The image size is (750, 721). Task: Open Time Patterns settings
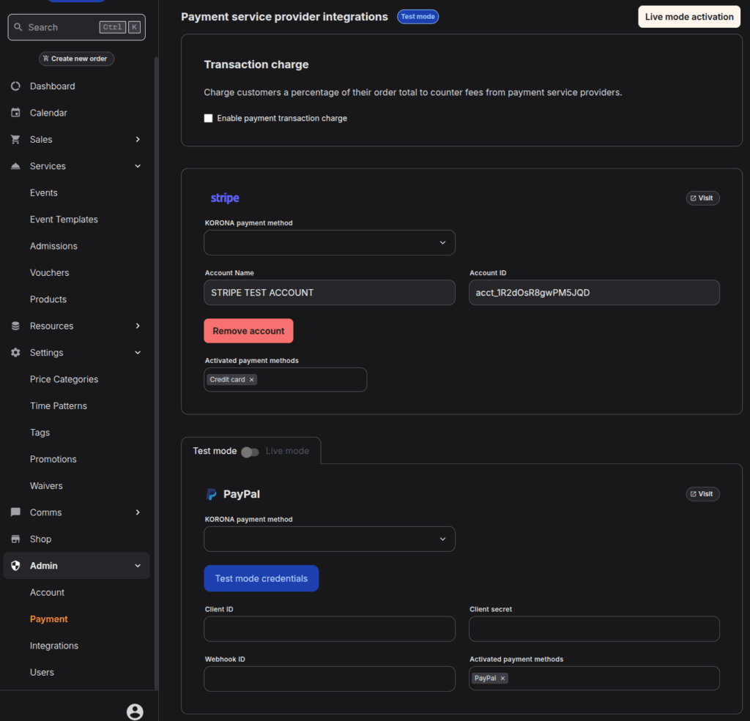coord(59,406)
